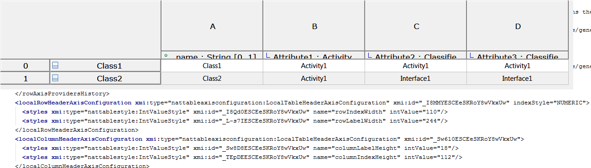591x168 pixels.
Task: Select row index 1
Action: click(25, 79)
